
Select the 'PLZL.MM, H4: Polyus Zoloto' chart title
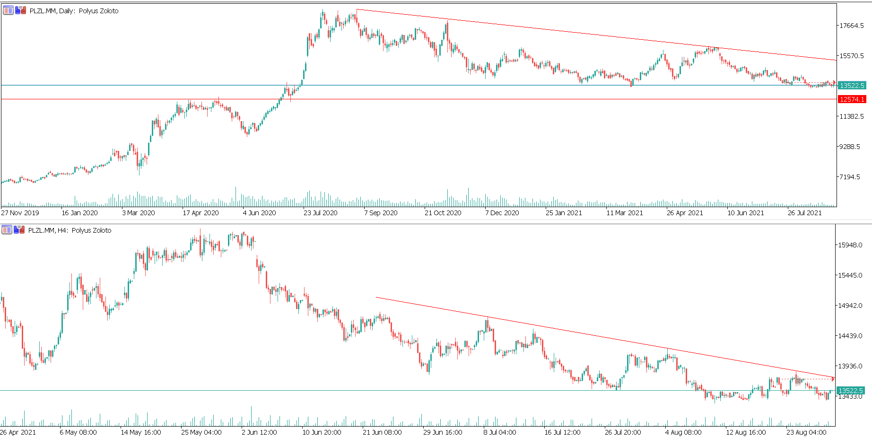point(70,230)
